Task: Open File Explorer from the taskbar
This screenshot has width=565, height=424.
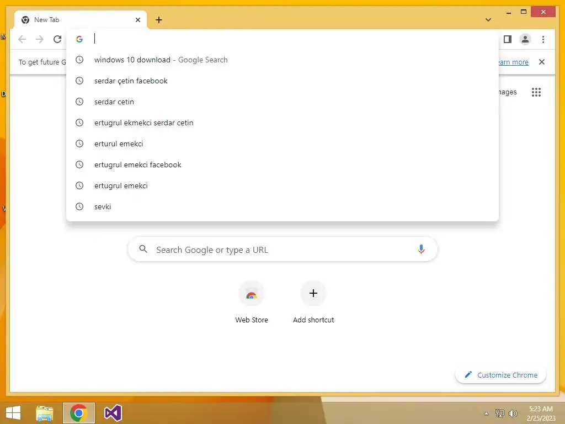Action: (x=44, y=413)
